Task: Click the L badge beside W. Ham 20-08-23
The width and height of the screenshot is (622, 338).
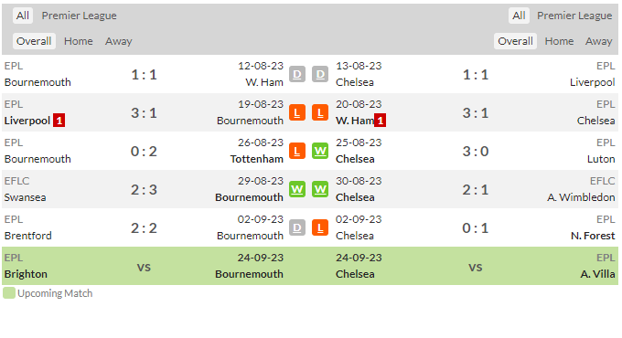Action: click(x=320, y=112)
